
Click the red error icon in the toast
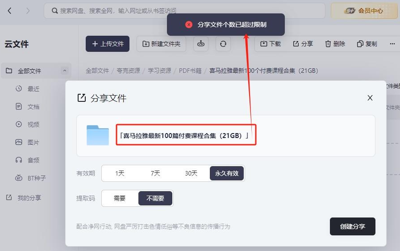[189, 25]
